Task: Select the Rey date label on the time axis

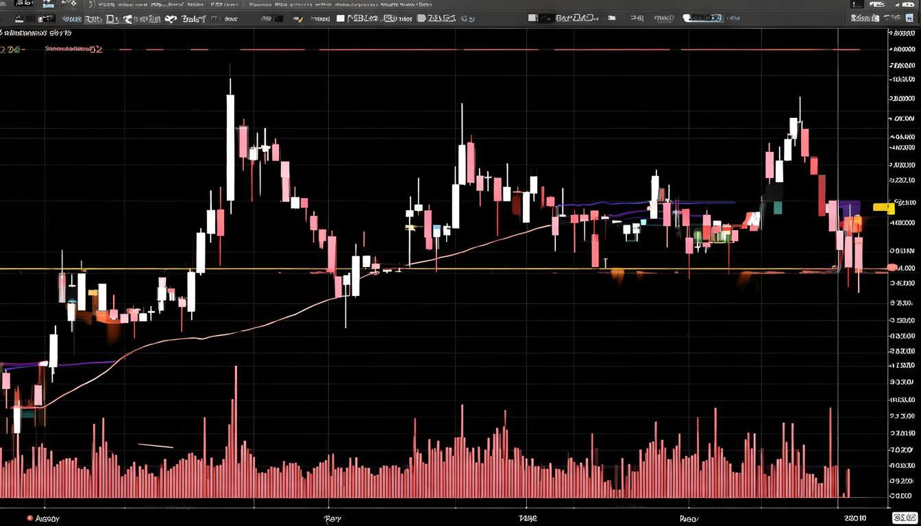Action: pos(332,518)
